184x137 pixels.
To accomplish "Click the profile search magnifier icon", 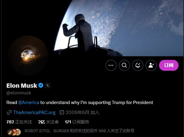I will 124,65.
